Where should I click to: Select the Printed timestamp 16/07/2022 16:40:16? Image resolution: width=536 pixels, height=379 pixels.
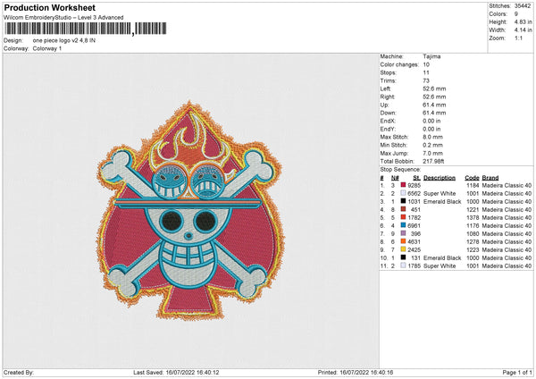(x=366, y=372)
